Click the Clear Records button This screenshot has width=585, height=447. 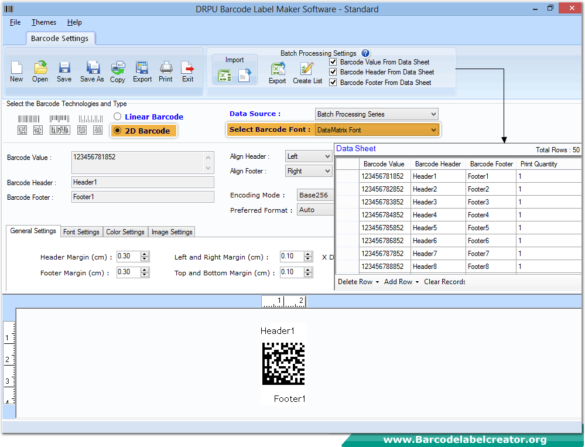(x=444, y=282)
